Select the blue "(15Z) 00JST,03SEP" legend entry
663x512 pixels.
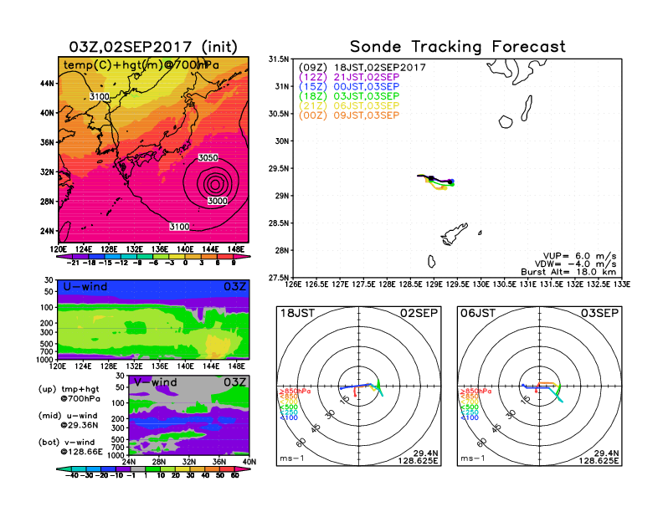(349, 87)
